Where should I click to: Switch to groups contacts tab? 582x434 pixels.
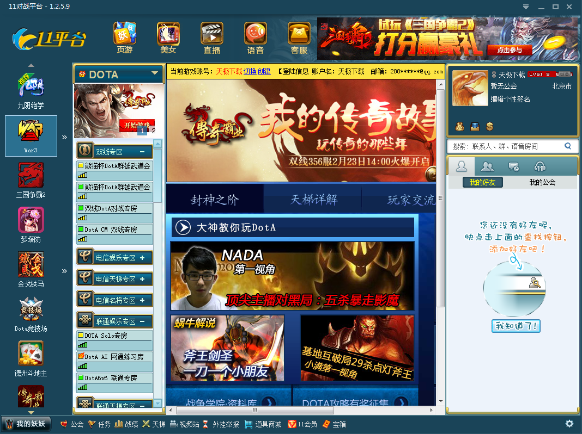pos(487,166)
